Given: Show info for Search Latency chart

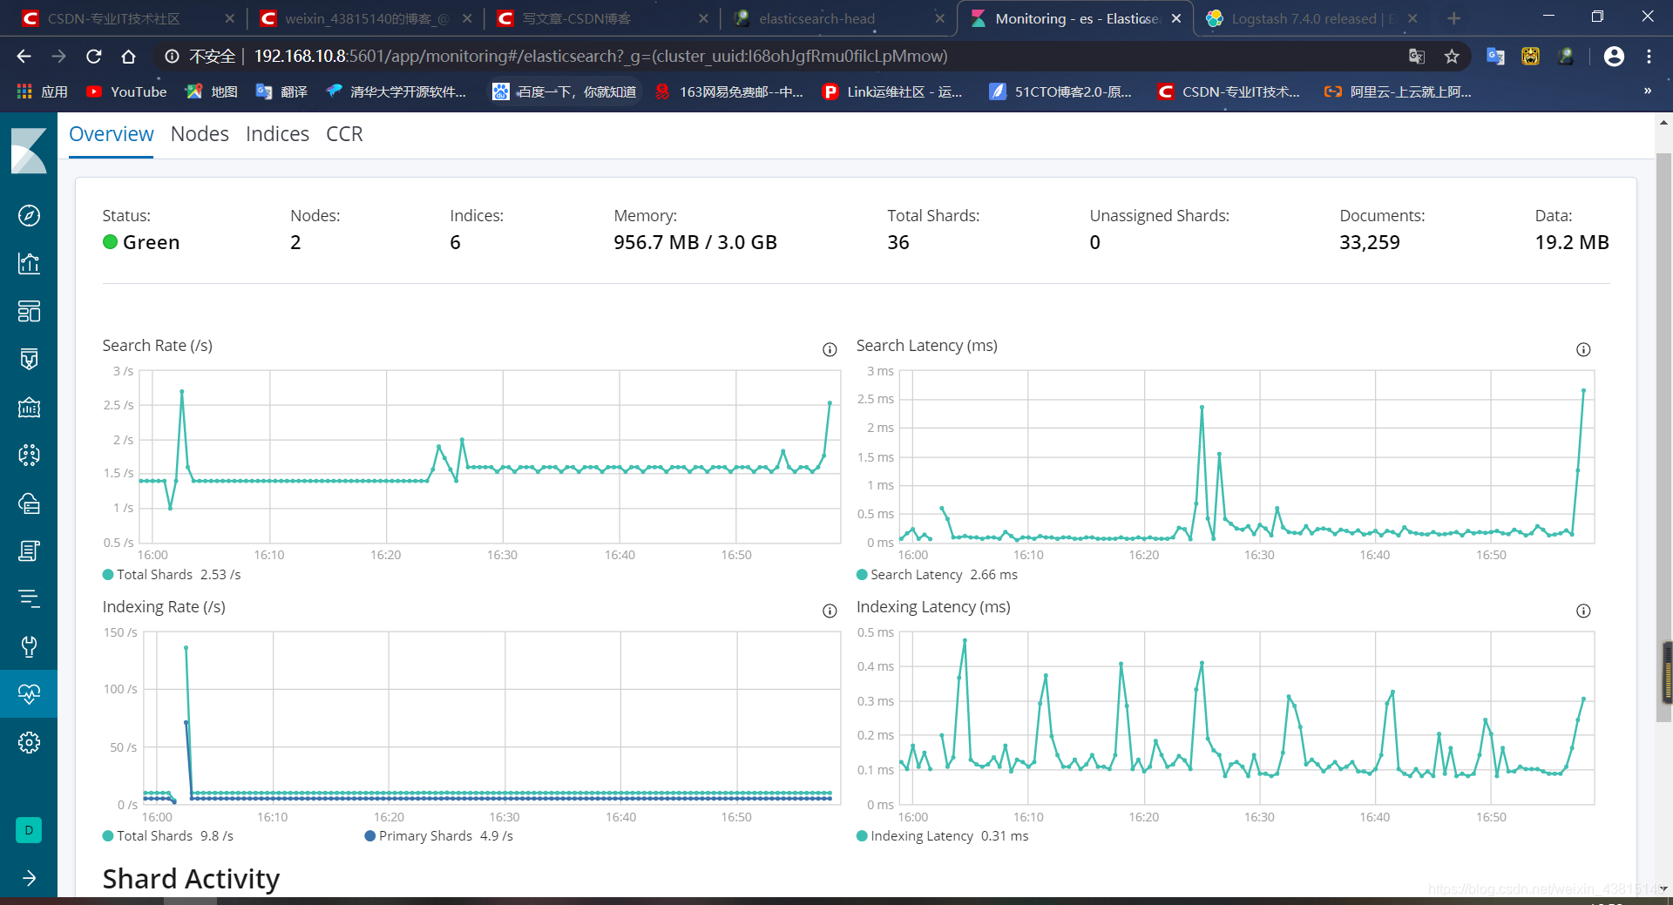Looking at the screenshot, I should pyautogui.click(x=1583, y=349).
